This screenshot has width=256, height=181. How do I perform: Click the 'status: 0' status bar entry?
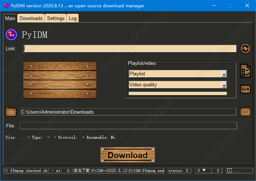click(179, 170)
